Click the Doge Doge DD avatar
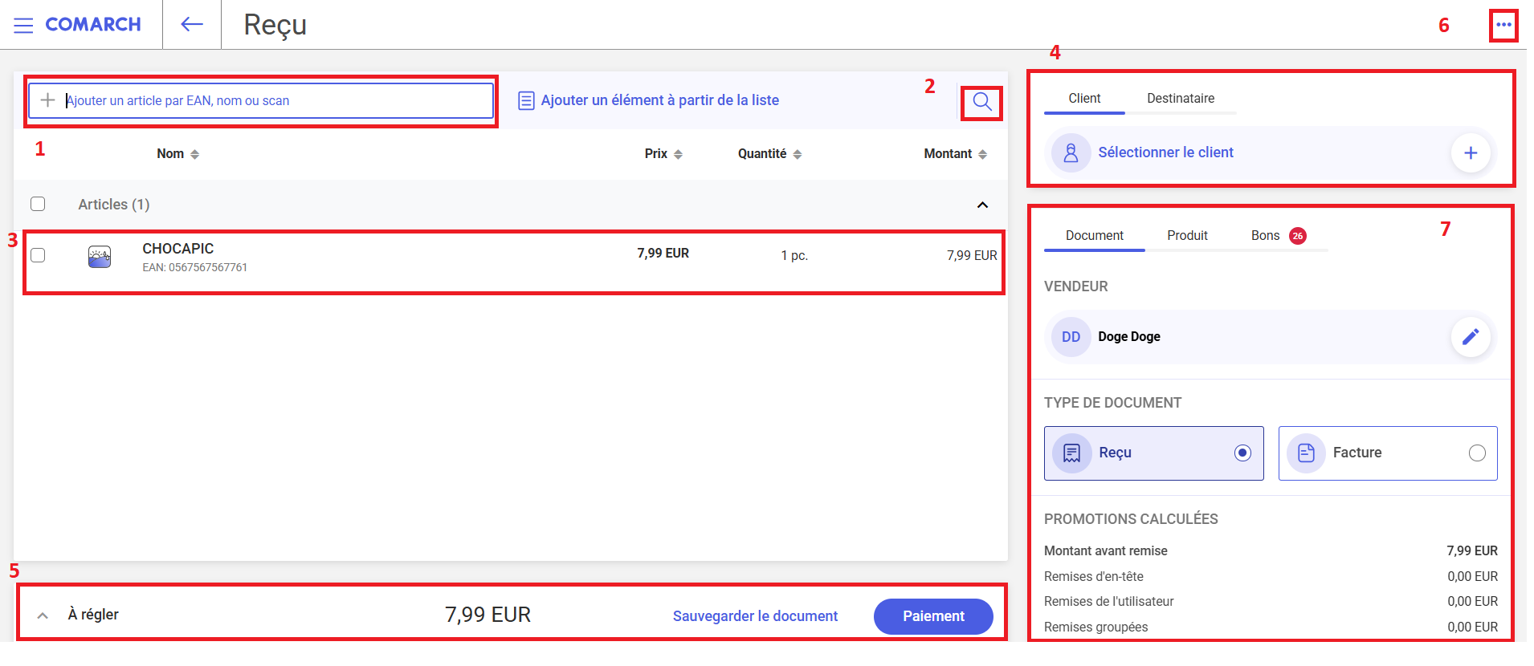Image resolution: width=1534 pixels, height=666 pixels. pyautogui.click(x=1071, y=337)
